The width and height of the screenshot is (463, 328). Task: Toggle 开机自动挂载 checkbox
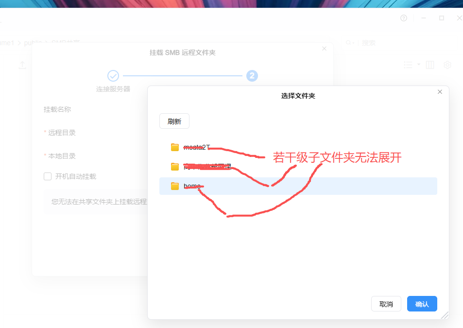tap(48, 176)
